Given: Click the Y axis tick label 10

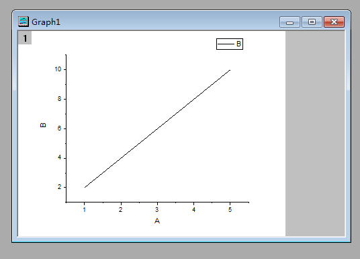Looking at the screenshot, I should (58, 69).
